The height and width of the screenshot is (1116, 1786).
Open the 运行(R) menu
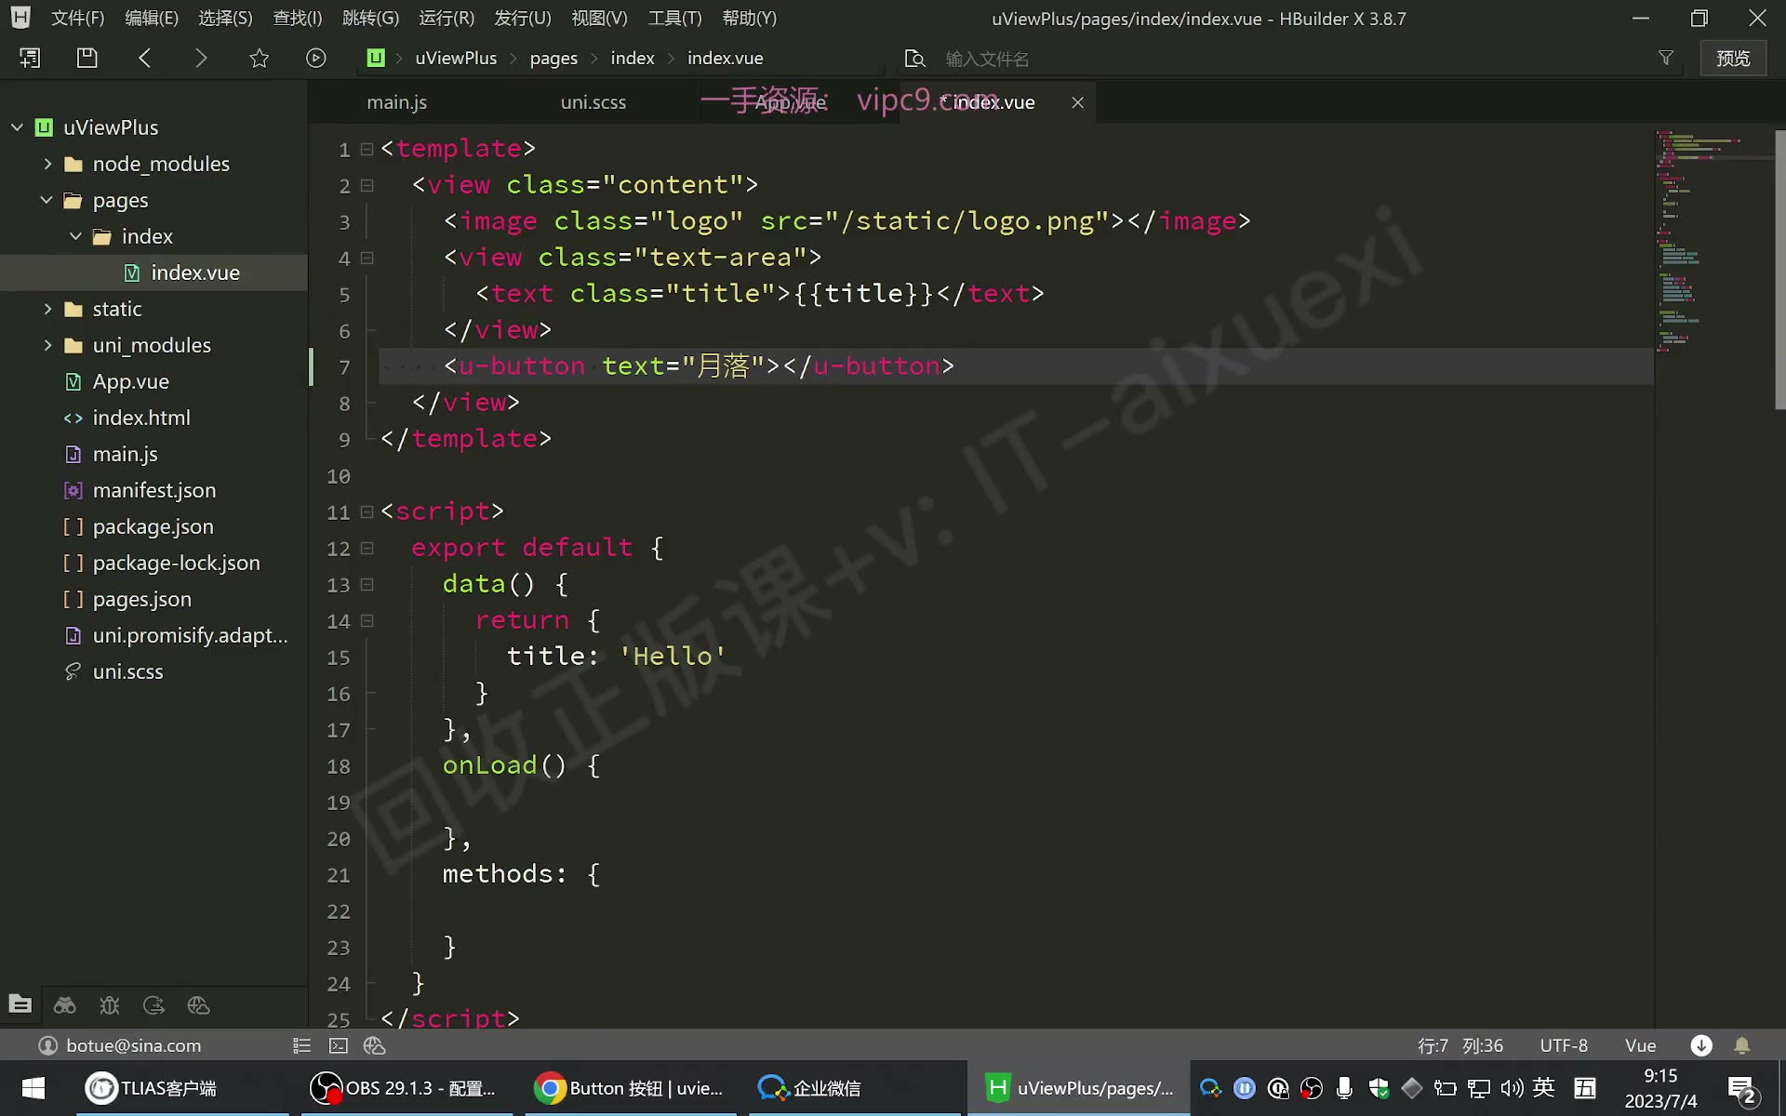coord(446,18)
